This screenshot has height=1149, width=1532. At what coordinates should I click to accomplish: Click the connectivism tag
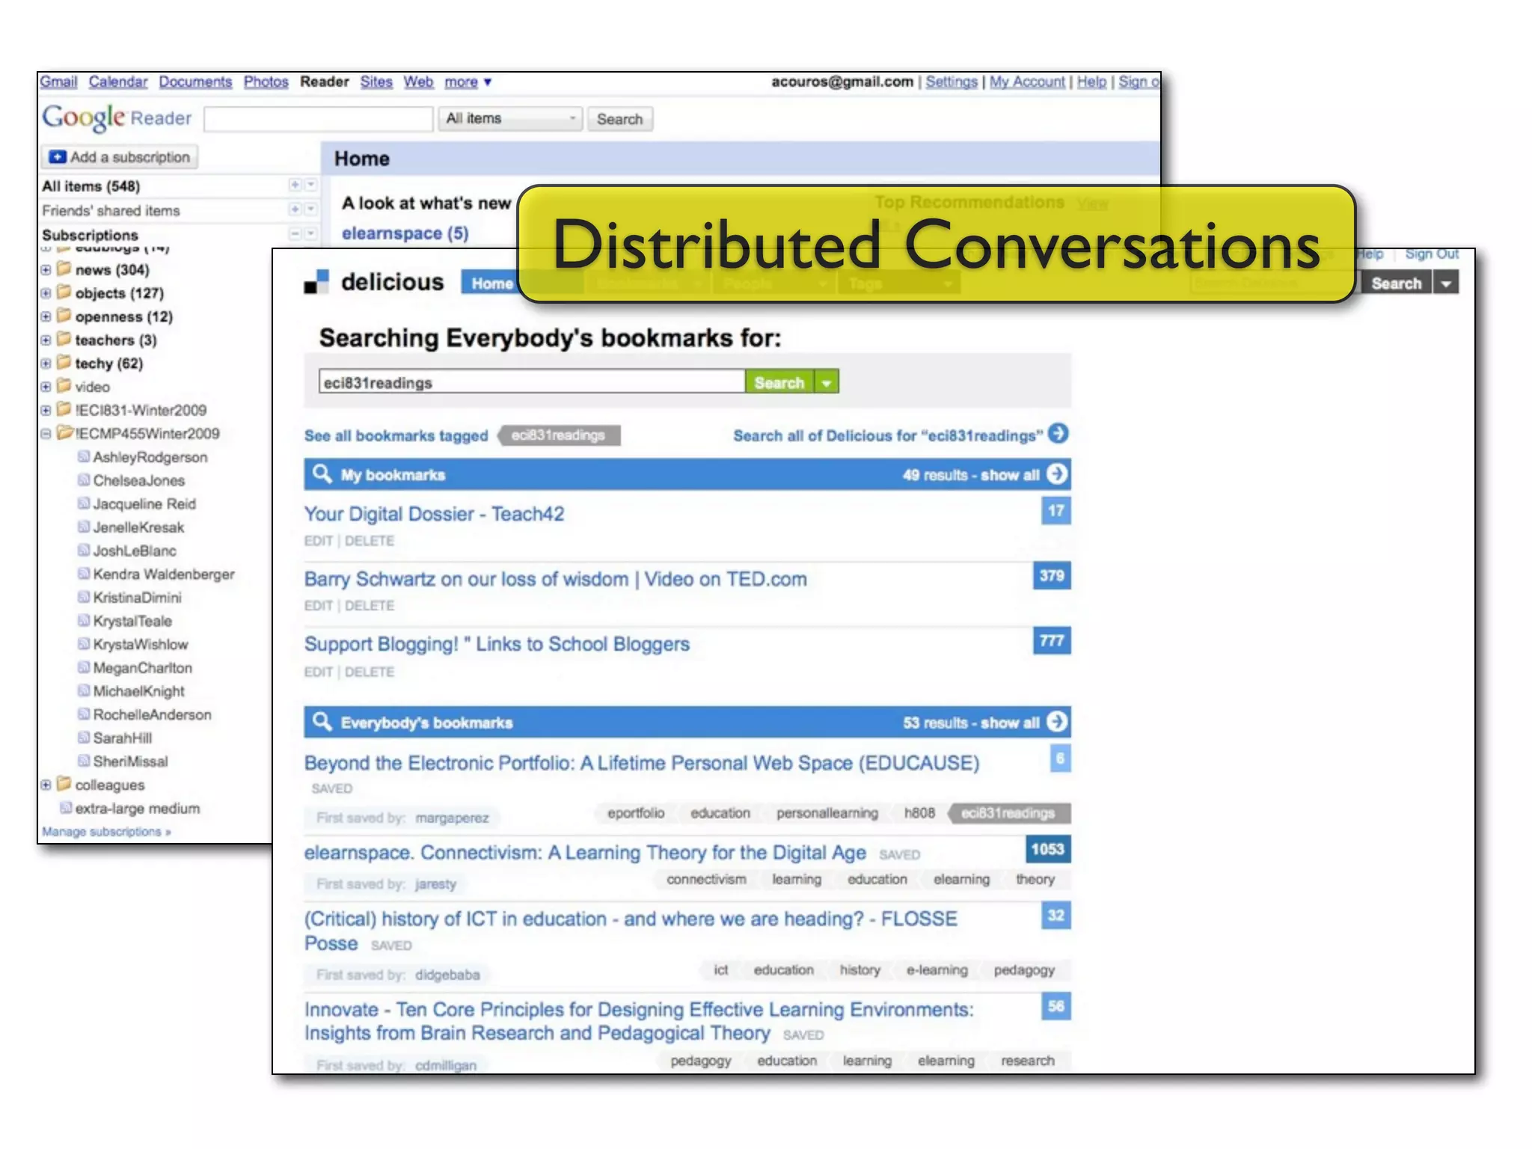[x=706, y=879]
